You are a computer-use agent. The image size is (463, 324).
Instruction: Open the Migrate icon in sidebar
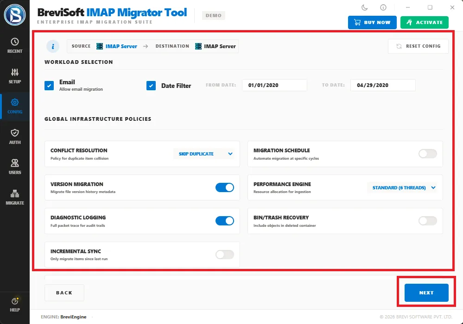click(15, 193)
